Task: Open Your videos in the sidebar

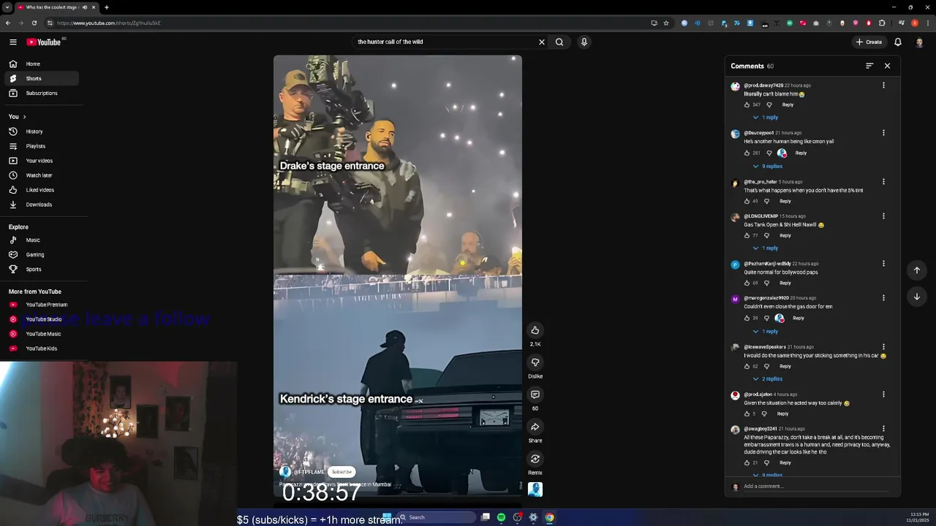Action: pos(41,161)
